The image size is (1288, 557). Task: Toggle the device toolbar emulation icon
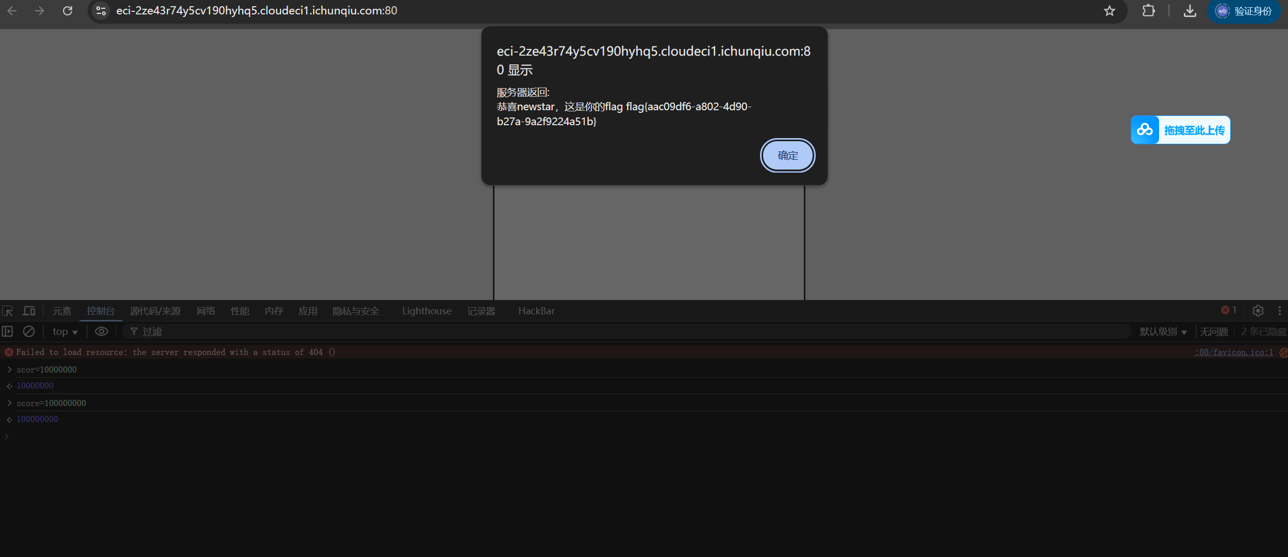click(x=29, y=311)
